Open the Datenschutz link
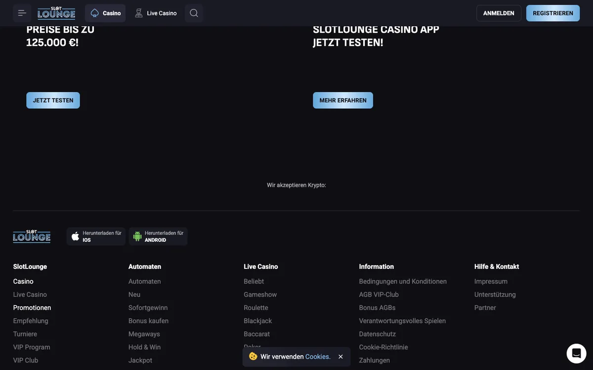The height and width of the screenshot is (370, 593). coord(378,334)
